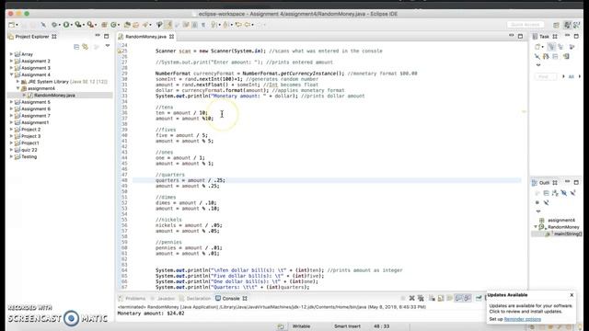The image size is (589, 331).
Task: Click code line 48 quarters assignment
Action: click(x=191, y=180)
